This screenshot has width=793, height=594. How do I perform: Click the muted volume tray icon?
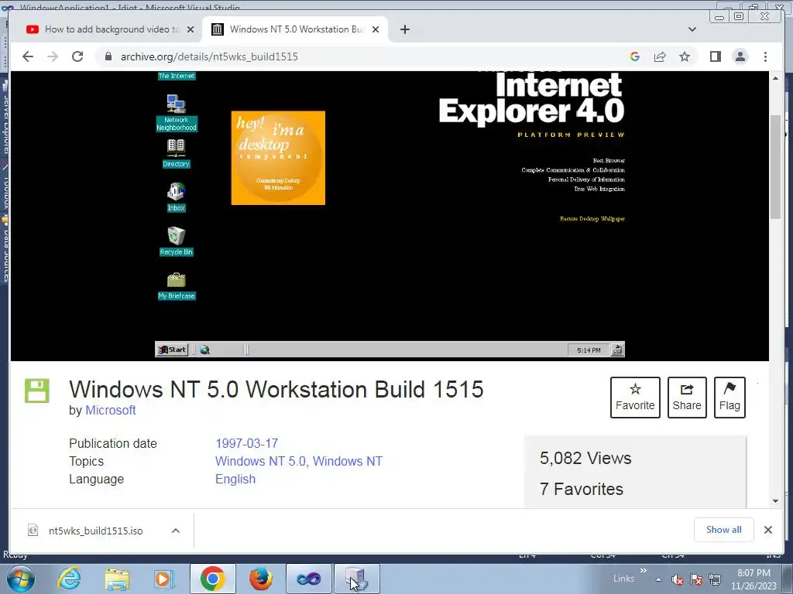pos(678,580)
